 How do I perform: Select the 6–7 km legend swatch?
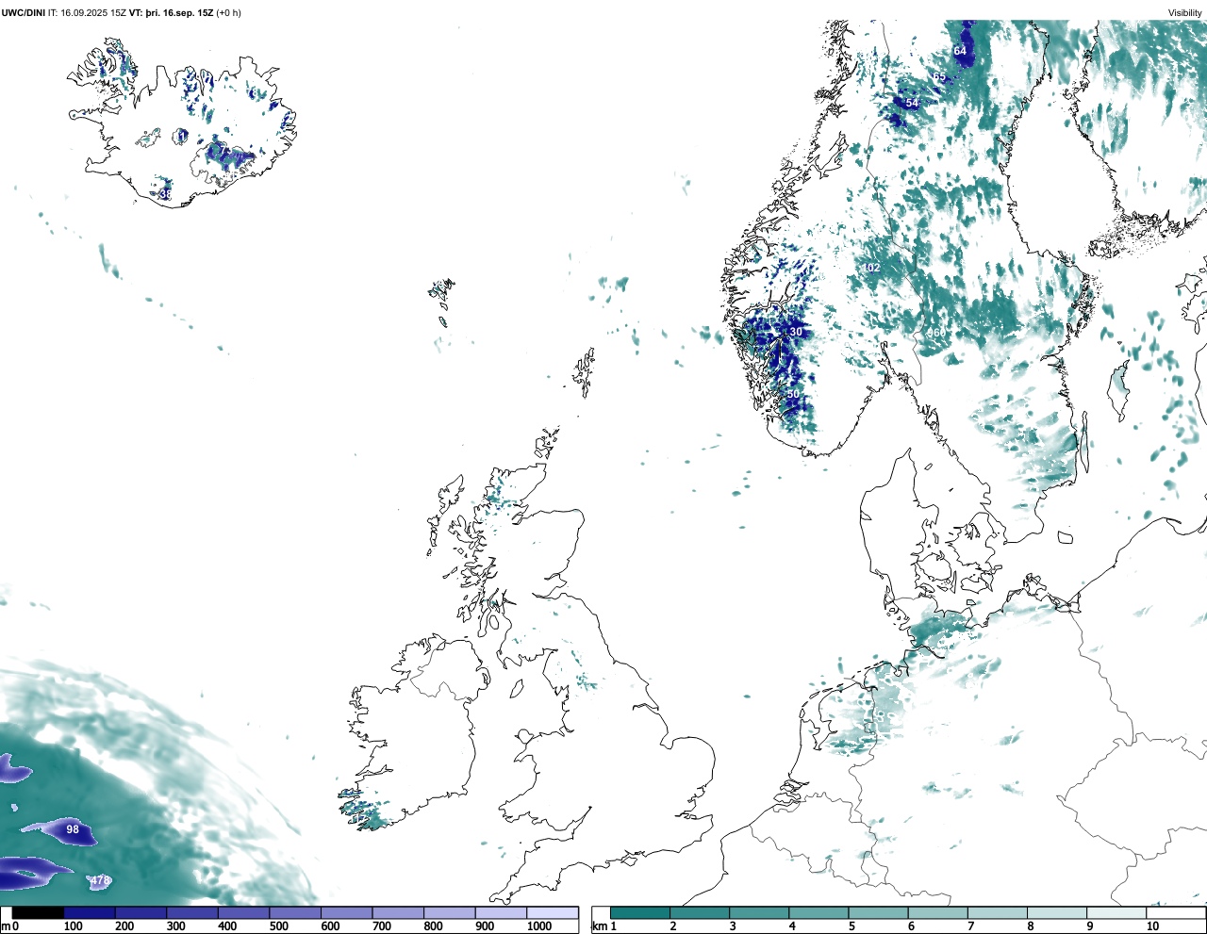click(x=937, y=912)
